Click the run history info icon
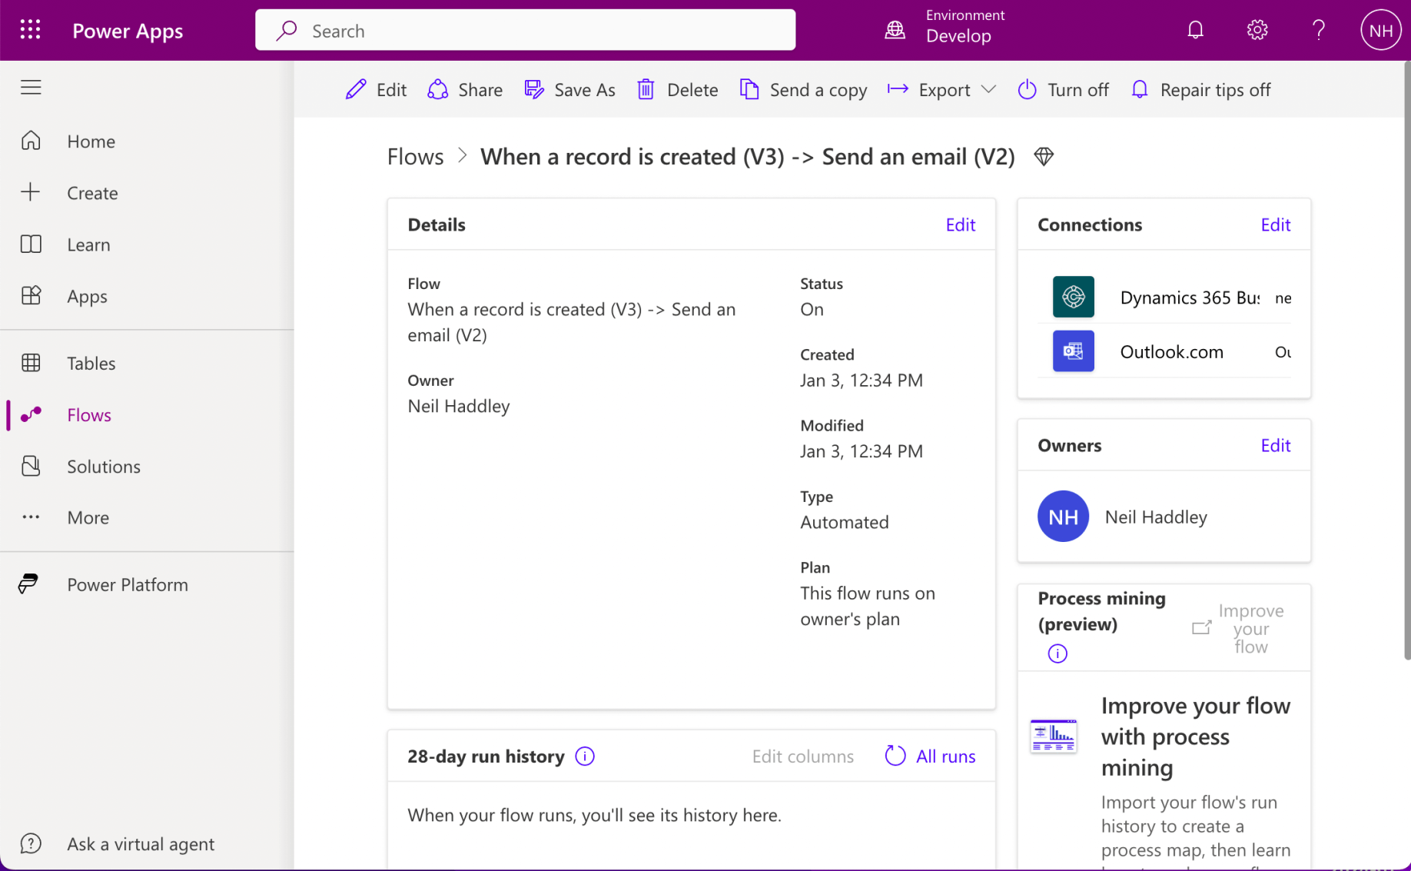Viewport: 1411px width, 871px height. [x=585, y=756]
